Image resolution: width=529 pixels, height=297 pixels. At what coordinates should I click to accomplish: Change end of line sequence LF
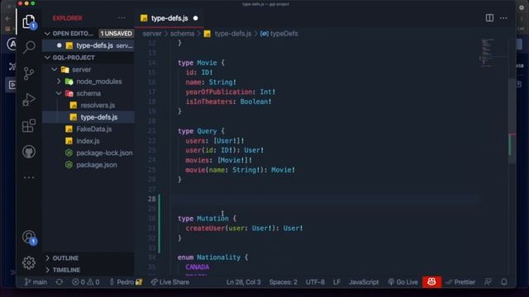(336, 282)
